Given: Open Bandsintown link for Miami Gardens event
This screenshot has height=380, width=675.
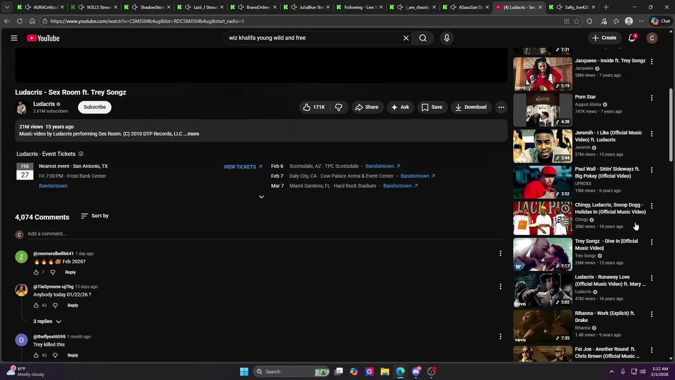Looking at the screenshot, I should 400,186.
